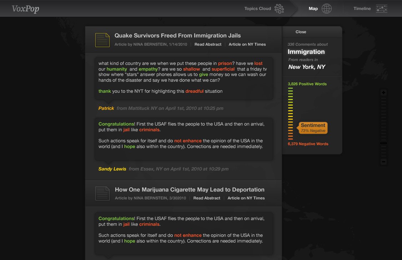The height and width of the screenshot is (260, 402).
Task: Click the map zoom slider handle
Action: tap(383, 142)
